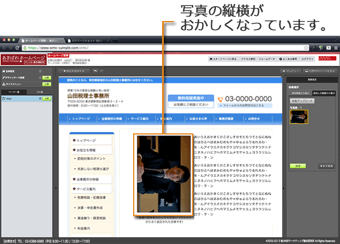Toggle 公開 badge on the page row

coord(46,99)
